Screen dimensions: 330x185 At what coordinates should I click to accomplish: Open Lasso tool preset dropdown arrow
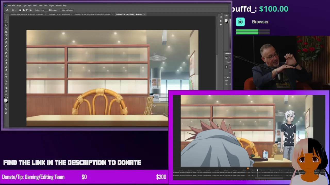pos(16,10)
